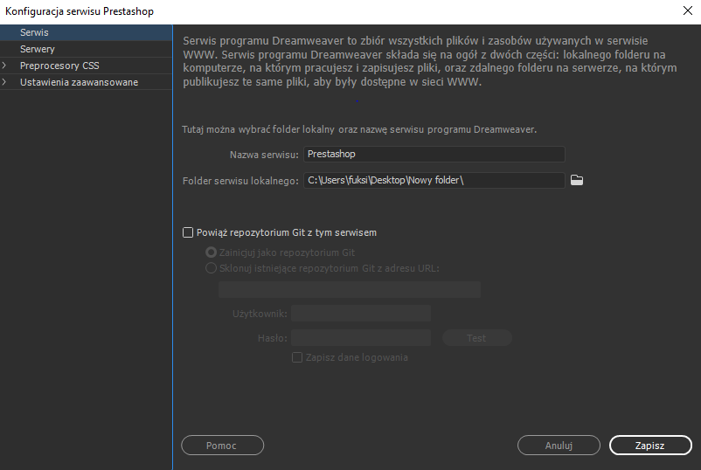701x470 pixels.
Task: Select Sklonuj istniejące repozytorium Git option
Action: click(x=211, y=268)
